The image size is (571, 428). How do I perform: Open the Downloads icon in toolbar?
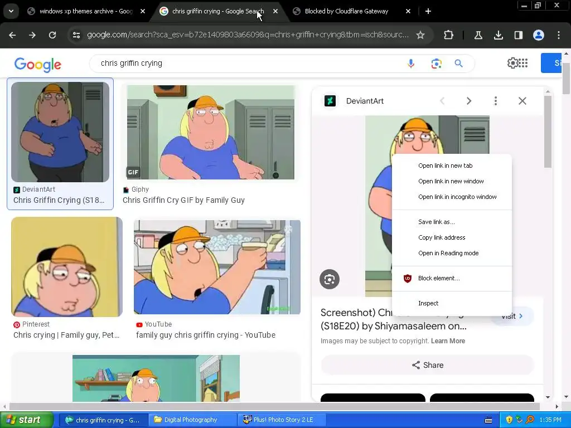click(x=498, y=35)
